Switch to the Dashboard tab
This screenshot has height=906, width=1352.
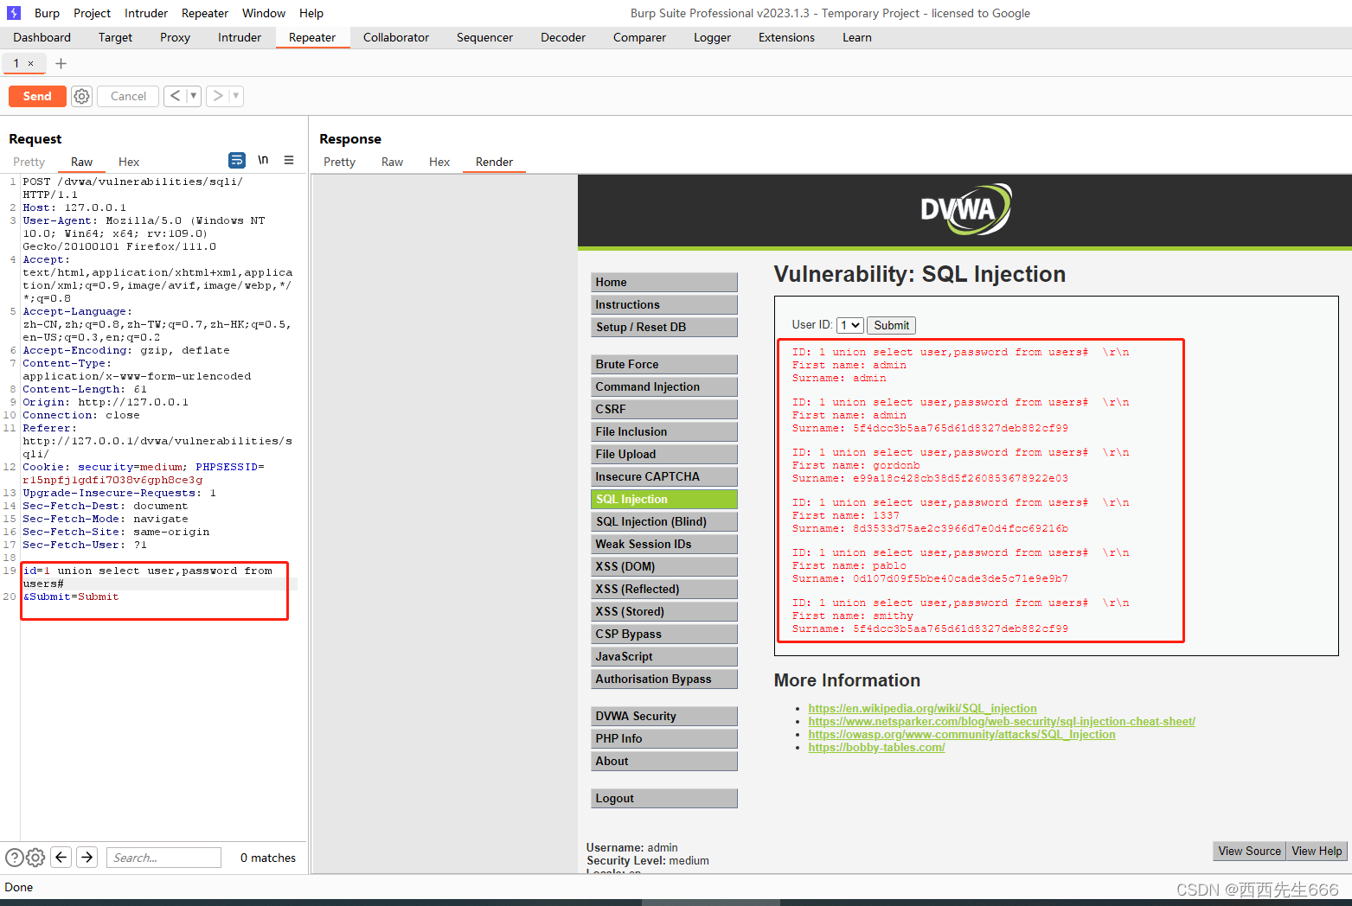[42, 37]
